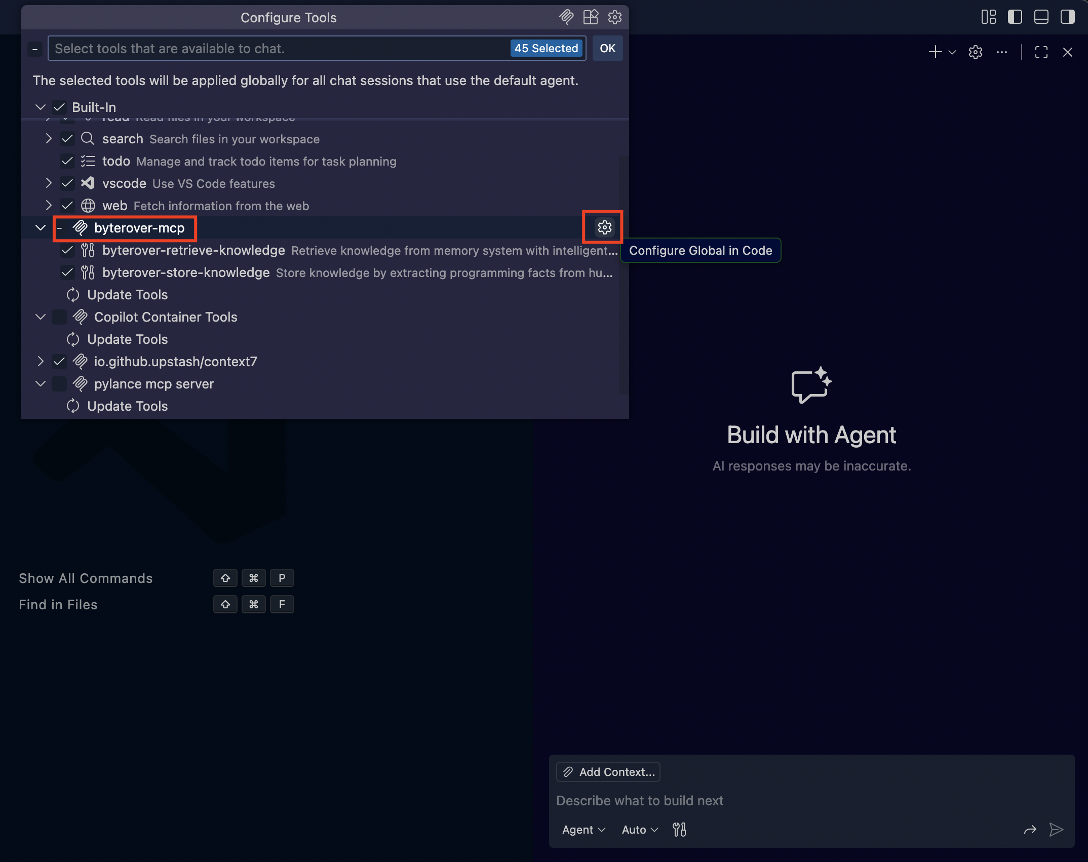Click the gear icon beside byterover-mcp

(x=604, y=227)
